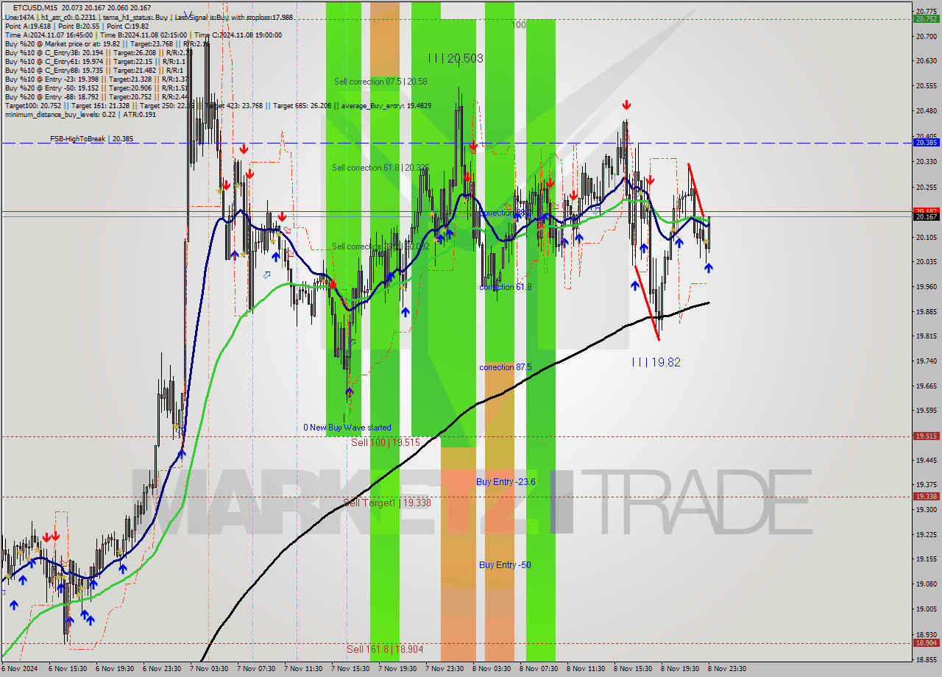The image size is (942, 677).
Task: Click the red 18.904 price tag
Action: 926,642
